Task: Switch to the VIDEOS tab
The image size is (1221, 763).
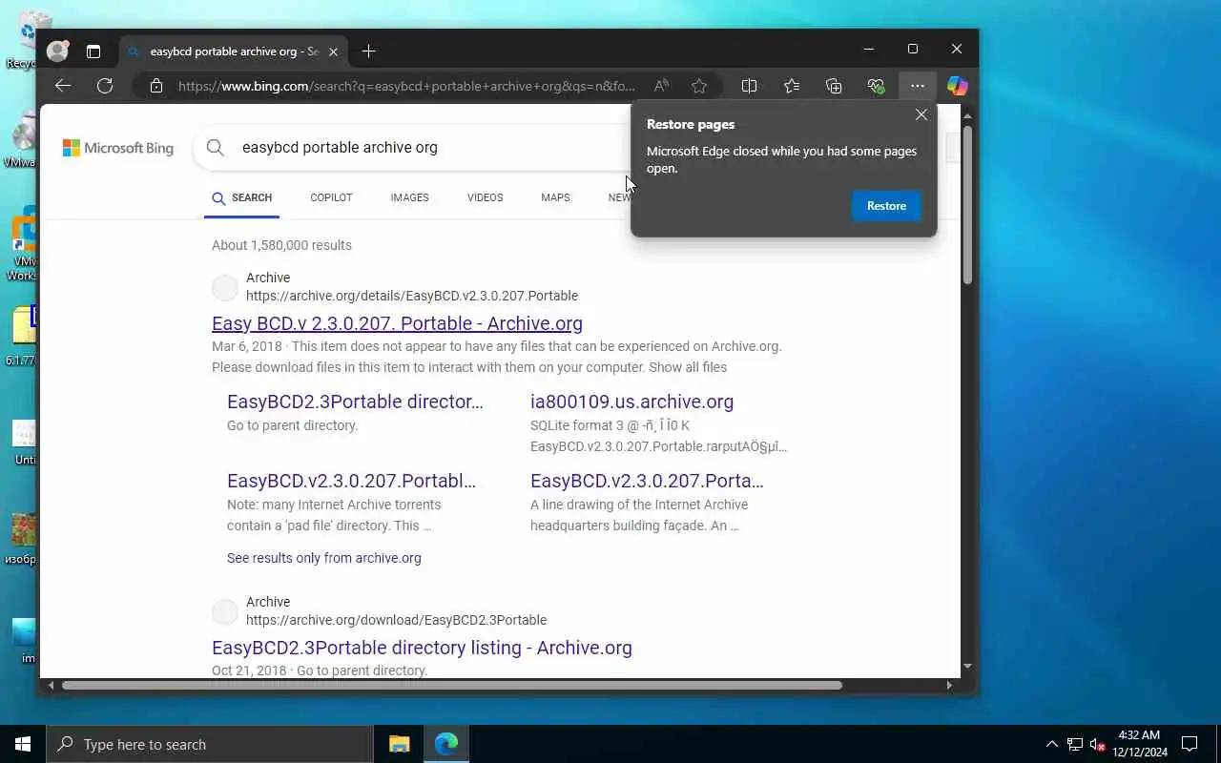Action: tap(485, 197)
